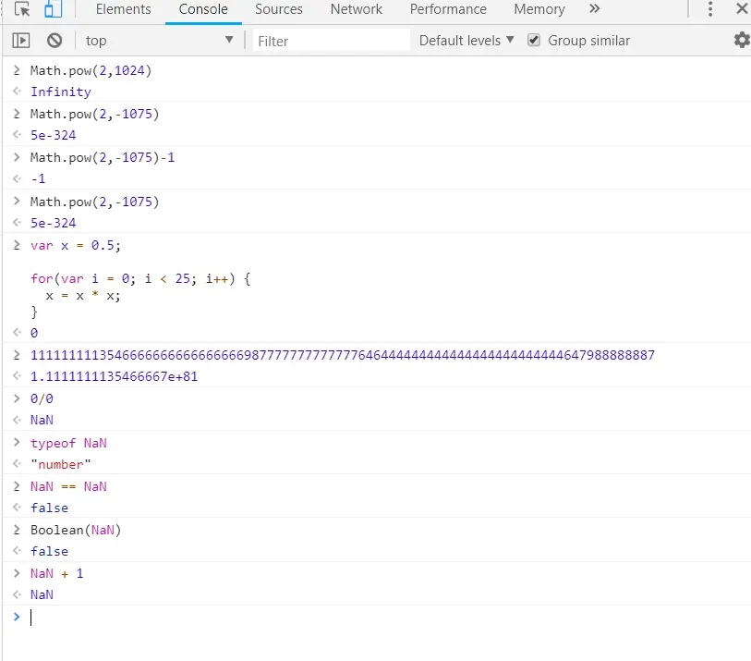This screenshot has height=661, width=751.
Task: Select the NaN result under 0/0
Action: 42,421
